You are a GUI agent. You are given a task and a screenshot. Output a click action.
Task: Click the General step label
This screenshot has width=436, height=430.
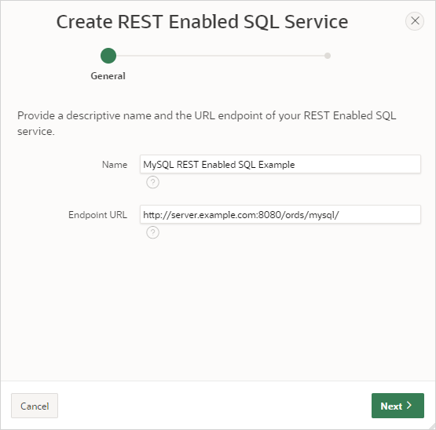tap(108, 76)
